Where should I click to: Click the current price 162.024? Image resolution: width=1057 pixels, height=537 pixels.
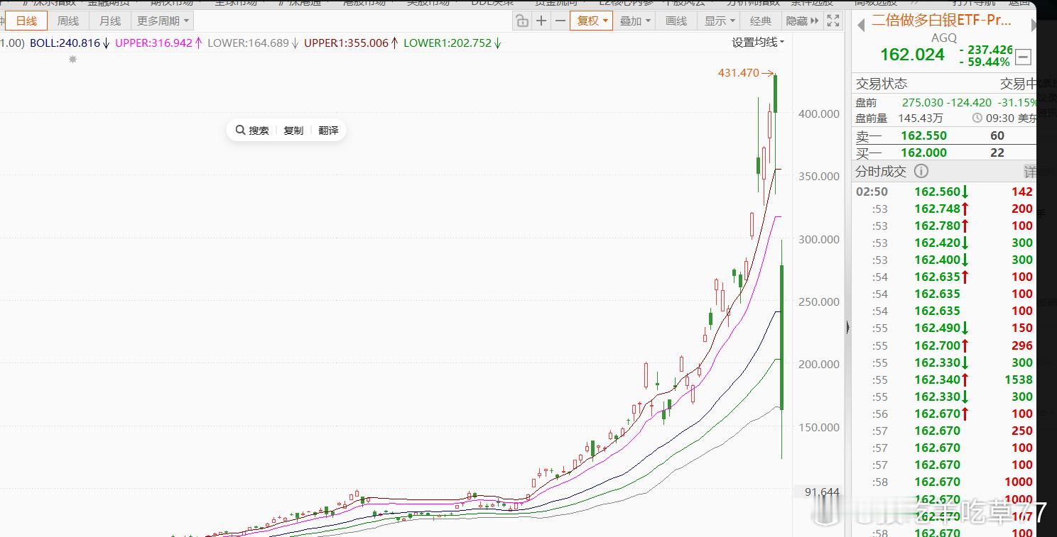coord(912,55)
